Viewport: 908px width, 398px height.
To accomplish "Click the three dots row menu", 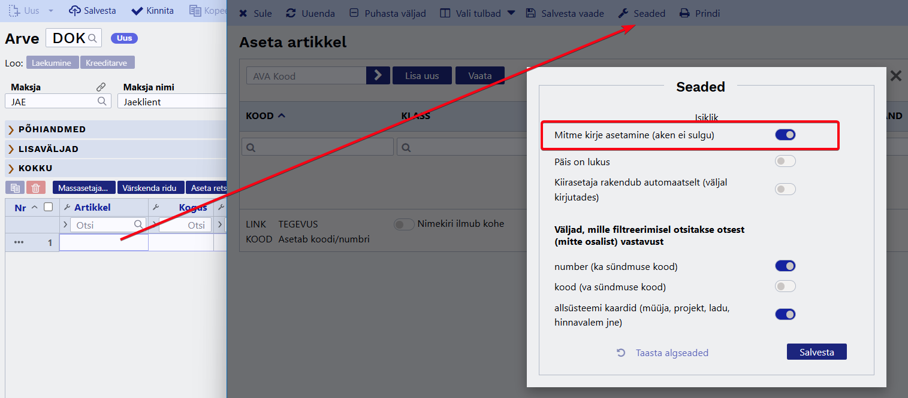I will tap(19, 243).
